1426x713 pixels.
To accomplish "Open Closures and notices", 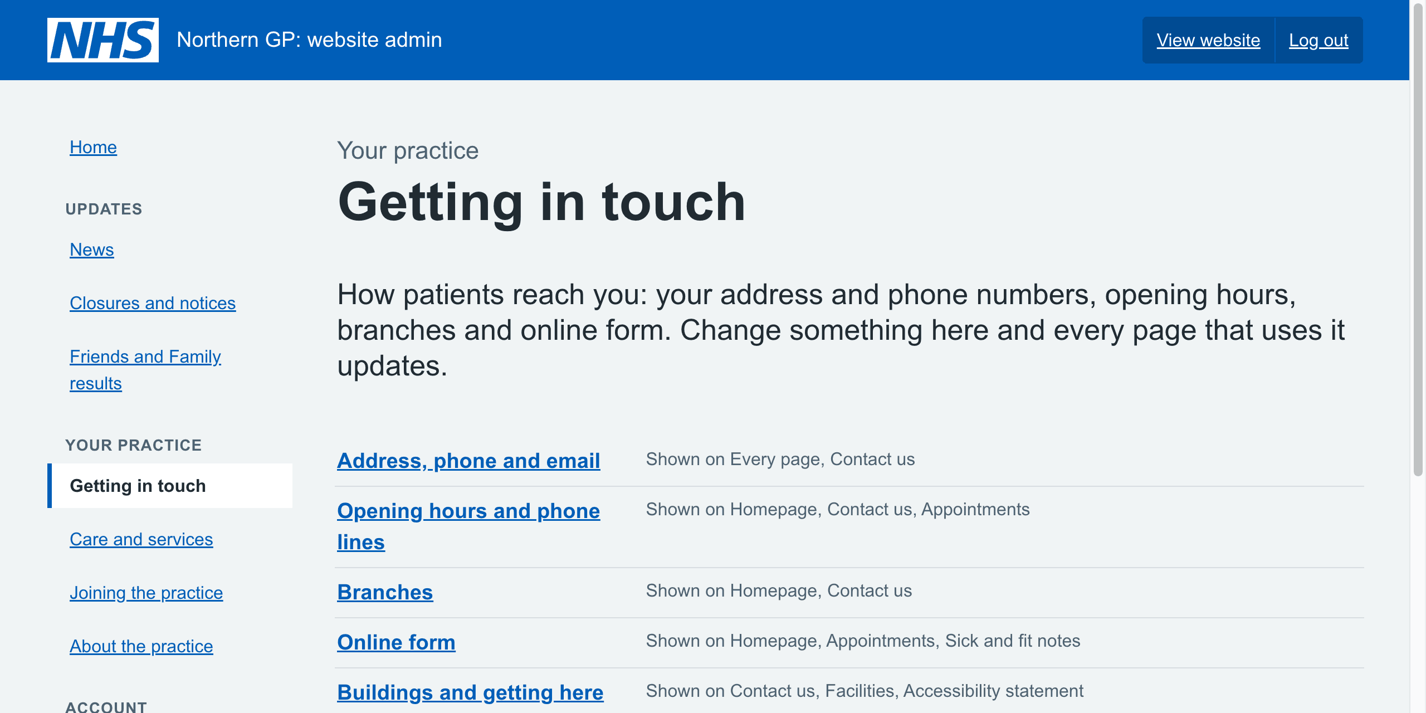I will [x=153, y=303].
